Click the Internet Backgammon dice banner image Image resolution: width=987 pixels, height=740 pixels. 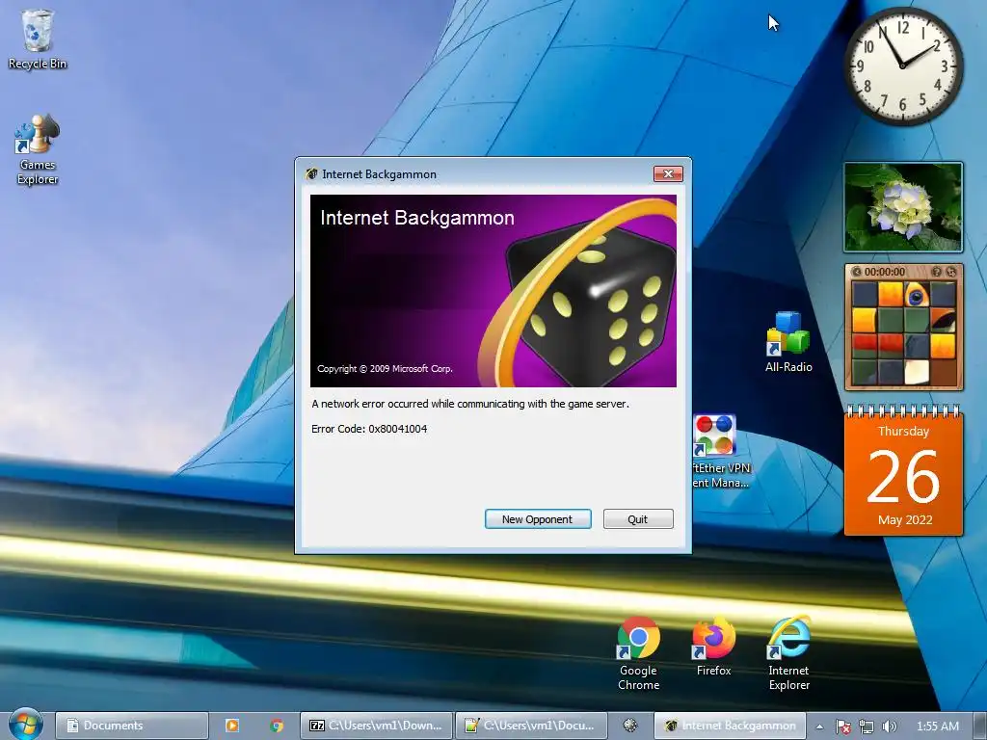[493, 291]
